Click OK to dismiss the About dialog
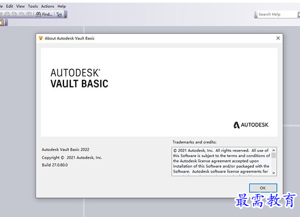Screen dimensions: 300x217 coord(263,188)
